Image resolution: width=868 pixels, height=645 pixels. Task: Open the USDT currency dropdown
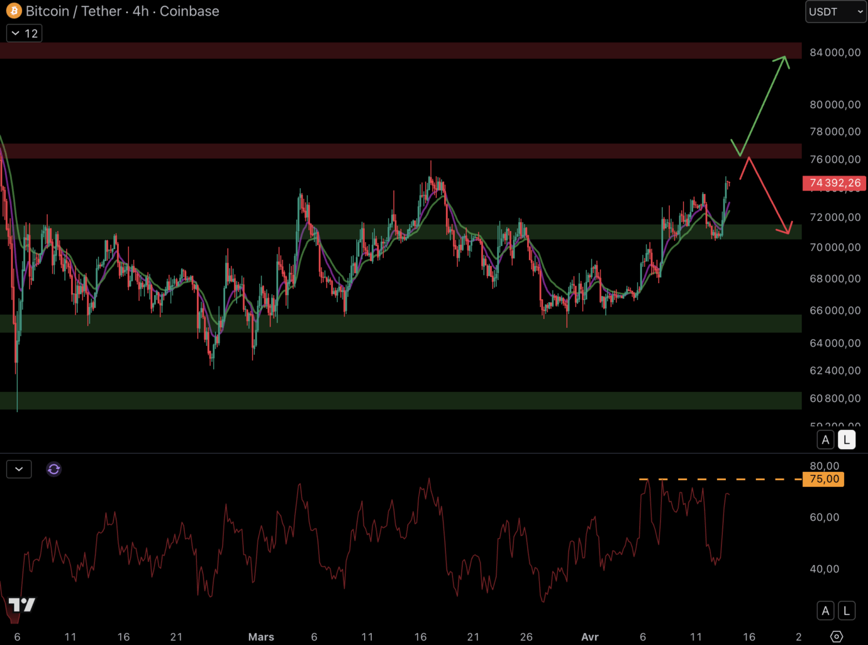click(x=835, y=12)
